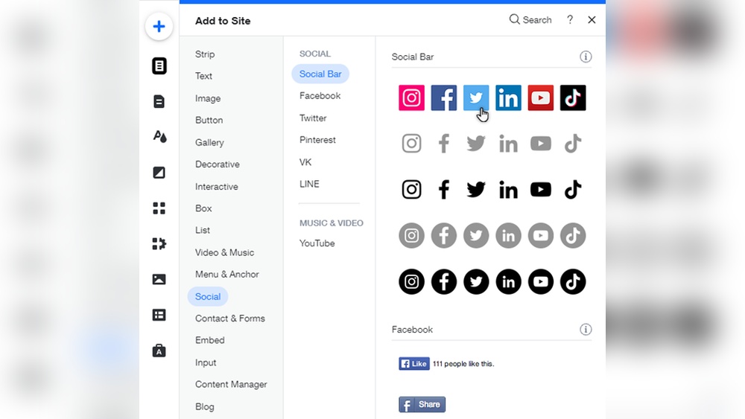This screenshot has height=419, width=745.
Task: Add the Facebook Share button element
Action: click(422, 404)
